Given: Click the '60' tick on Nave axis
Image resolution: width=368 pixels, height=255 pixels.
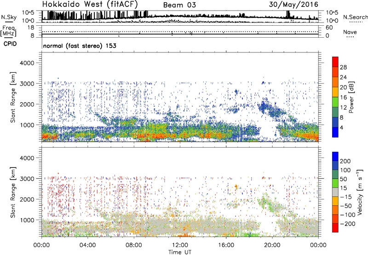Looking at the screenshot, I should click(329, 28).
